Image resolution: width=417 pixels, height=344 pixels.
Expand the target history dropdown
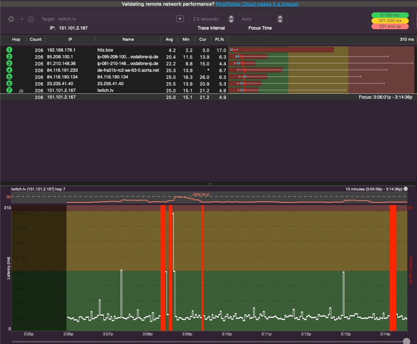[x=180, y=19]
